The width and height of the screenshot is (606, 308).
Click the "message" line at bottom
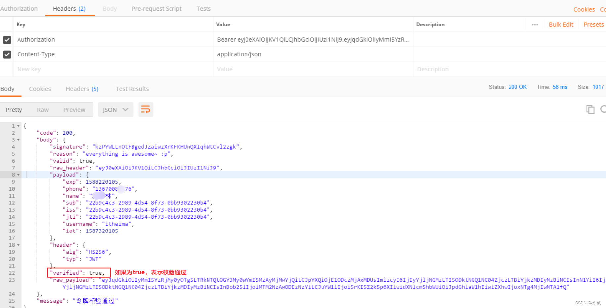(77, 301)
